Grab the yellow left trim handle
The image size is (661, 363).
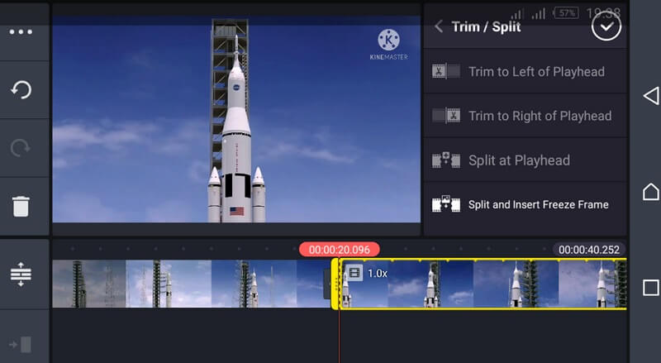pyautogui.click(x=335, y=284)
